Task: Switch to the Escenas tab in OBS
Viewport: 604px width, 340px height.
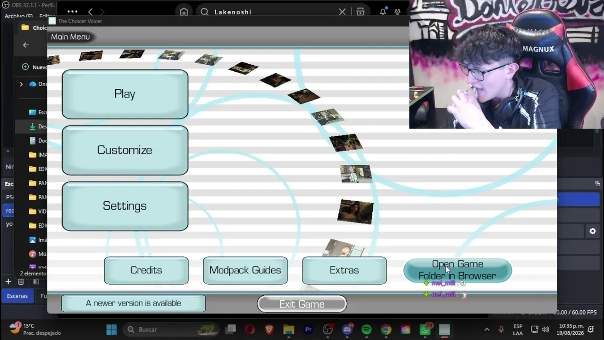Action: click(17, 296)
